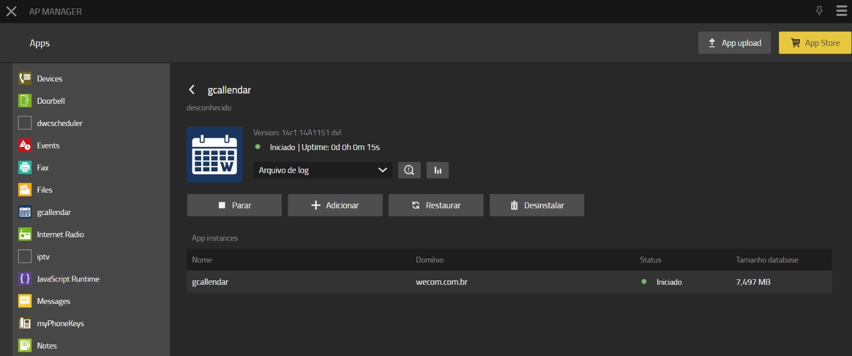Select the Internet Radio icon
Screen dimensions: 852x356
[25, 235]
